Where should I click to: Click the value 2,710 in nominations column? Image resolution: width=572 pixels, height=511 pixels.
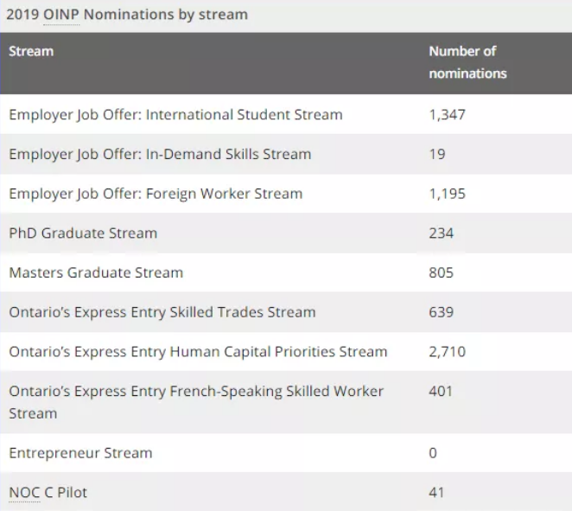447,351
